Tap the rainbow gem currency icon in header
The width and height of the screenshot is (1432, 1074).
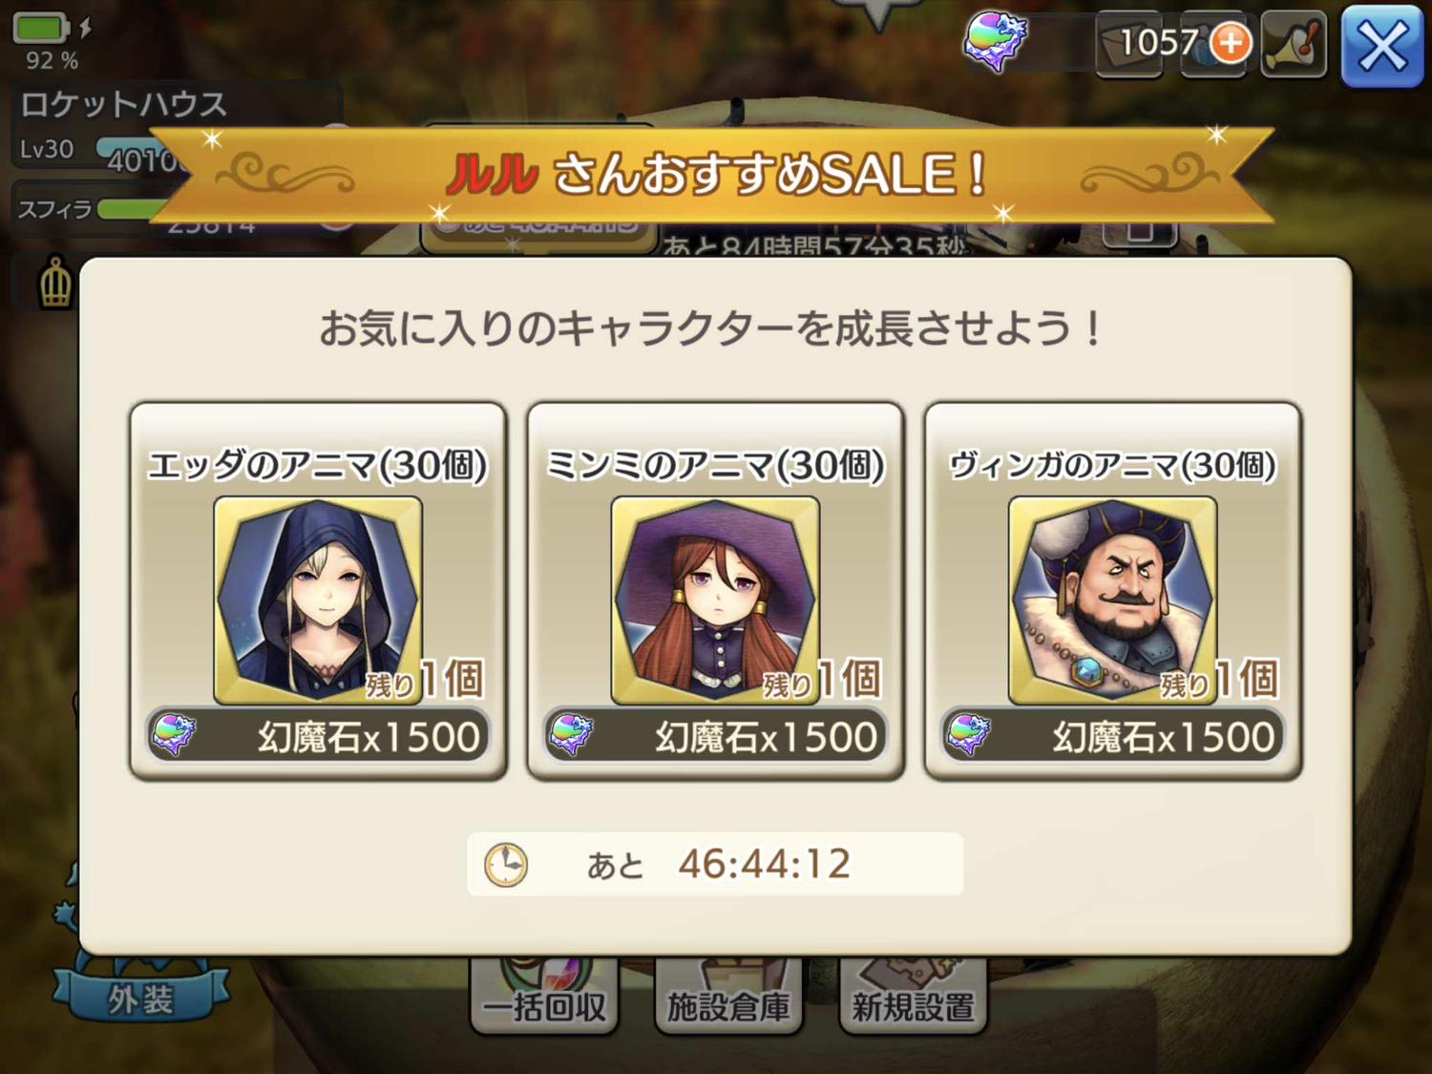[x=994, y=42]
